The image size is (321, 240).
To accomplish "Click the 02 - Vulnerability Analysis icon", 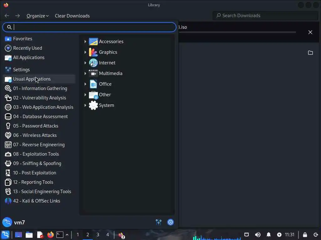I will [x=8, y=98].
